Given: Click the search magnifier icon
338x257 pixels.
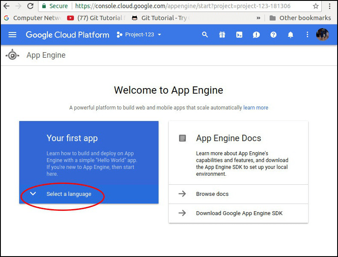Looking at the screenshot, I should 205,35.
